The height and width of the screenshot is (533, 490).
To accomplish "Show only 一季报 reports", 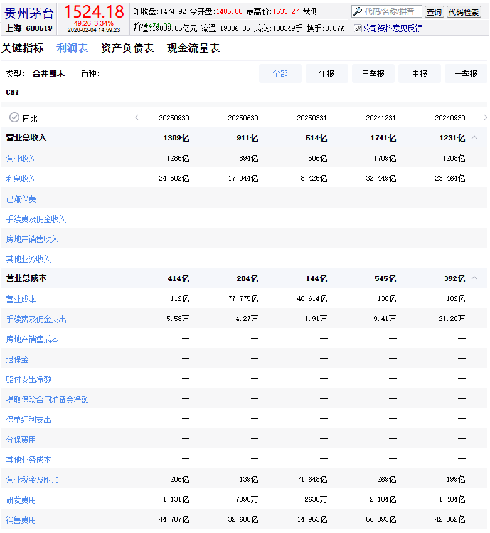I will (466, 73).
